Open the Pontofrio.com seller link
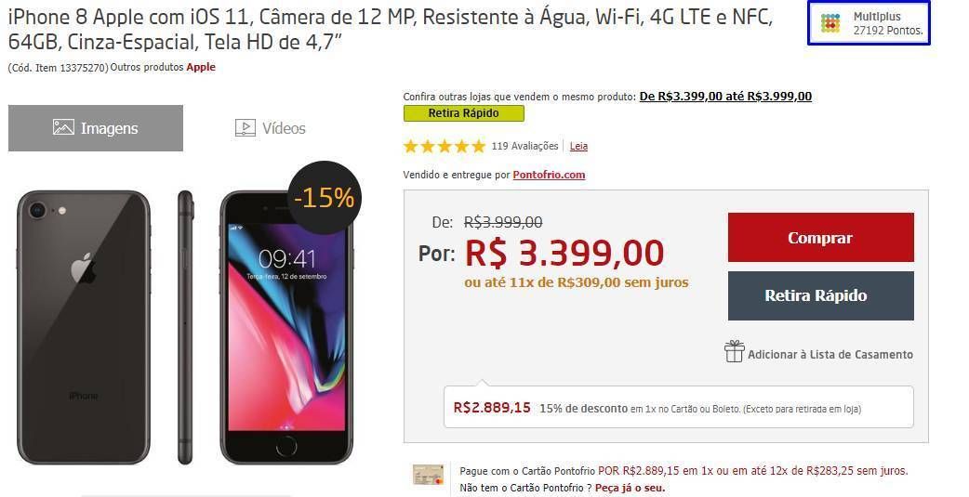969x497 pixels. pyautogui.click(x=549, y=175)
